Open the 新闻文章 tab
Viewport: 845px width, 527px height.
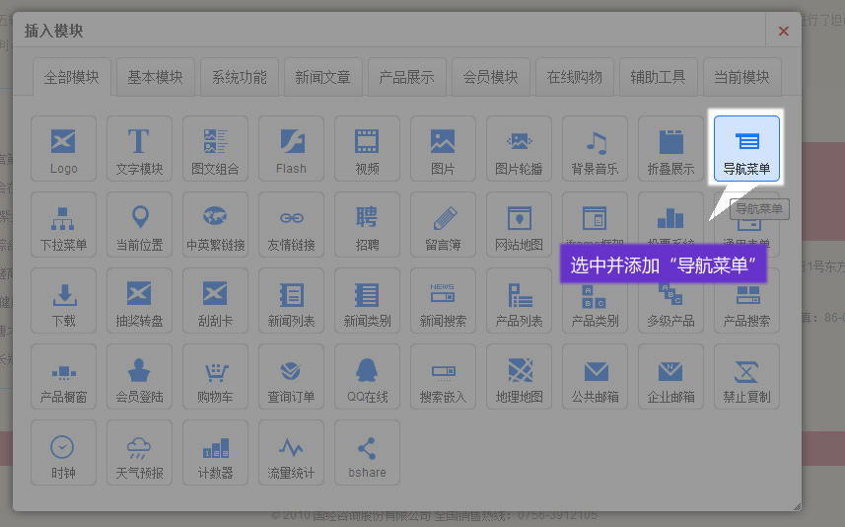click(x=322, y=77)
